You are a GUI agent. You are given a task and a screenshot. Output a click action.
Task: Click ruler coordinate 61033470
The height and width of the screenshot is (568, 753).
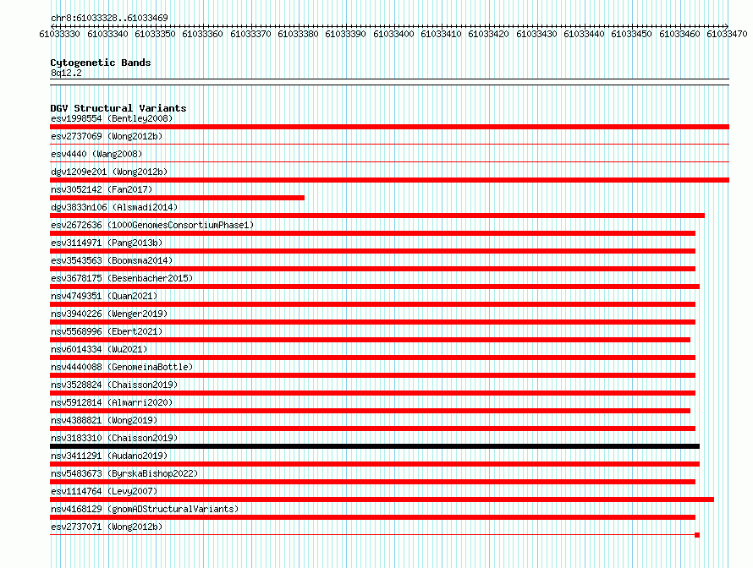728,34
